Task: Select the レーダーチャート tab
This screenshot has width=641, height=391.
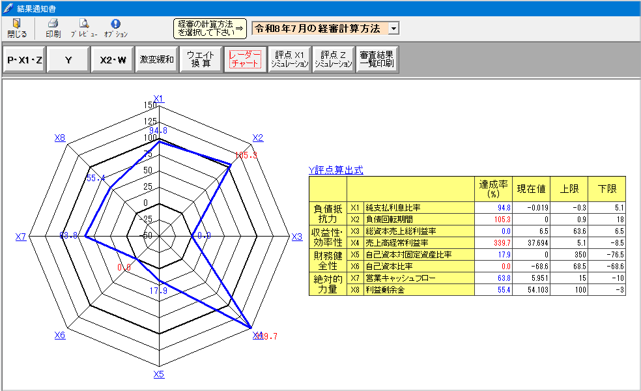Action: click(245, 60)
